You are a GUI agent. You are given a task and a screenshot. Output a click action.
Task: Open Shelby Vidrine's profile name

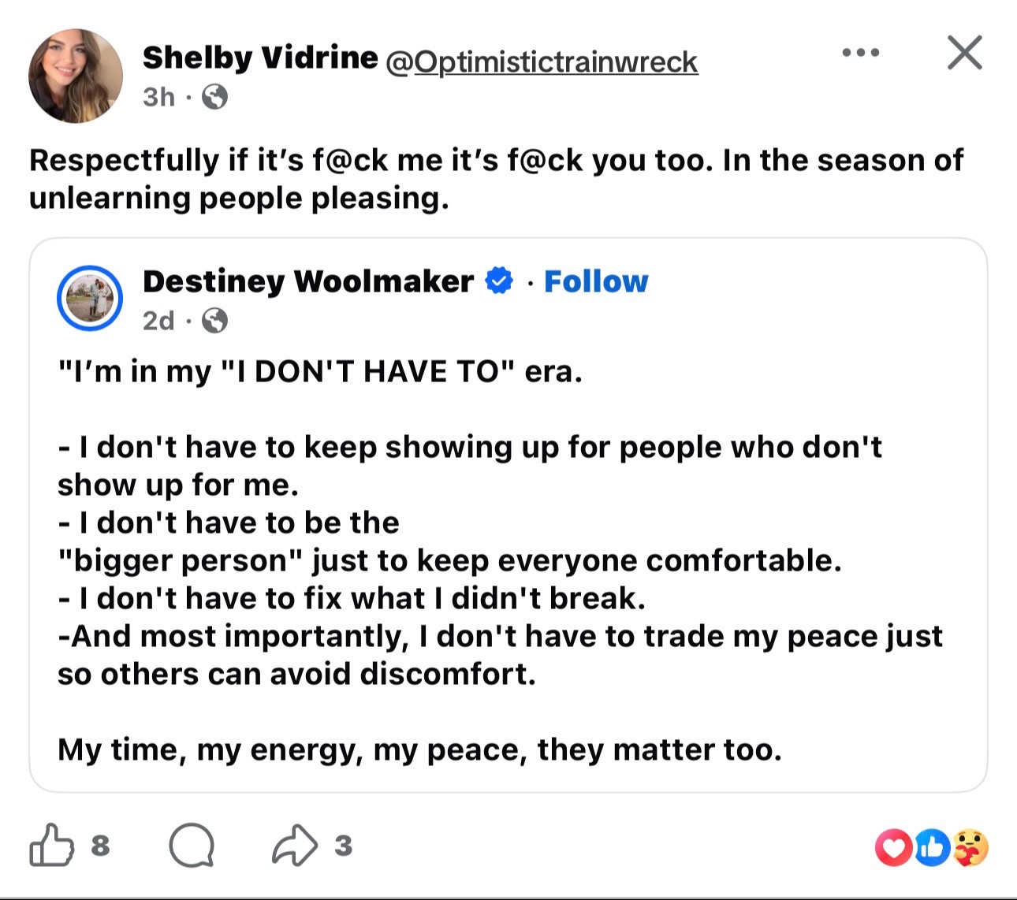click(x=260, y=58)
